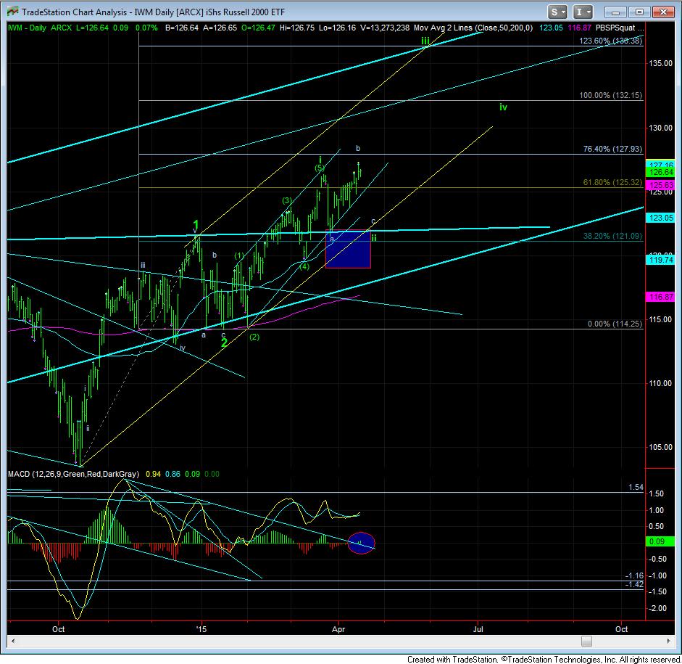Select the '123.60% (136.38)' Fibonacci label
The width and height of the screenshot is (682, 664).
click(x=611, y=41)
